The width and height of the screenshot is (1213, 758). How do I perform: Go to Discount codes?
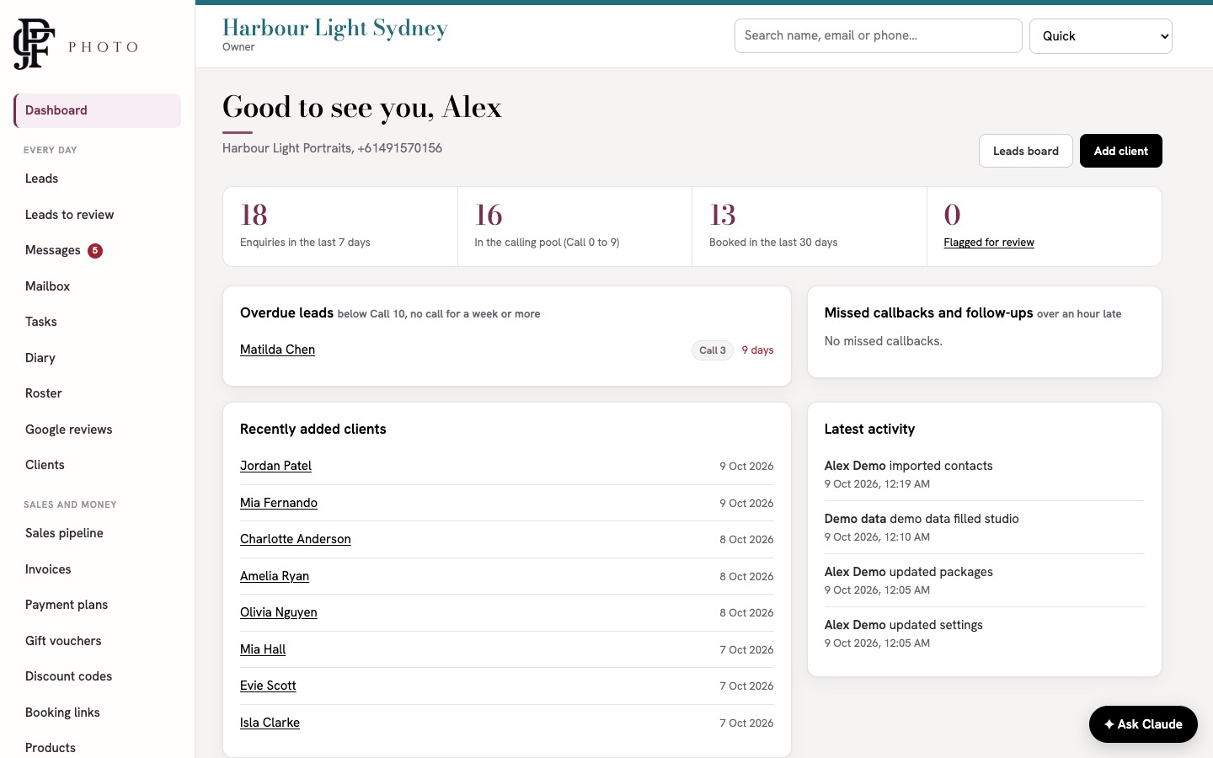98,676
